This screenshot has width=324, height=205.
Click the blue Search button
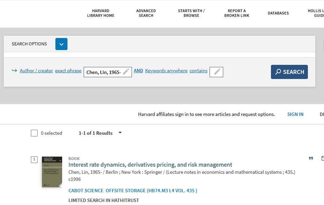[289, 72]
